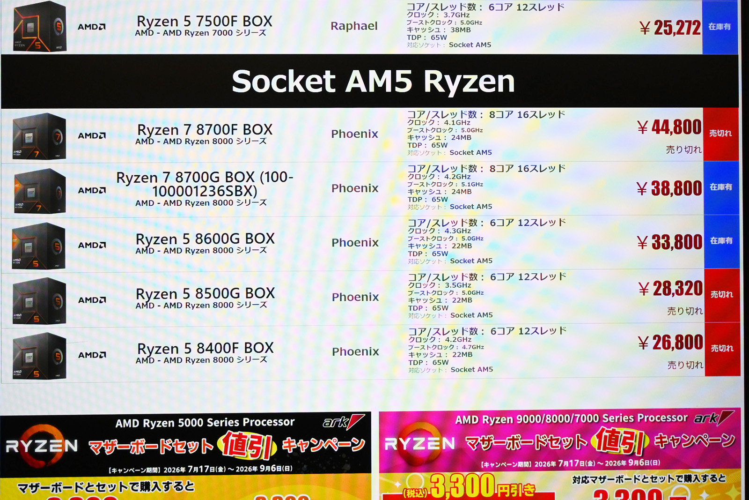Open Ryzen 7 8700G BOX (100-100001236SBX) title

(205, 184)
